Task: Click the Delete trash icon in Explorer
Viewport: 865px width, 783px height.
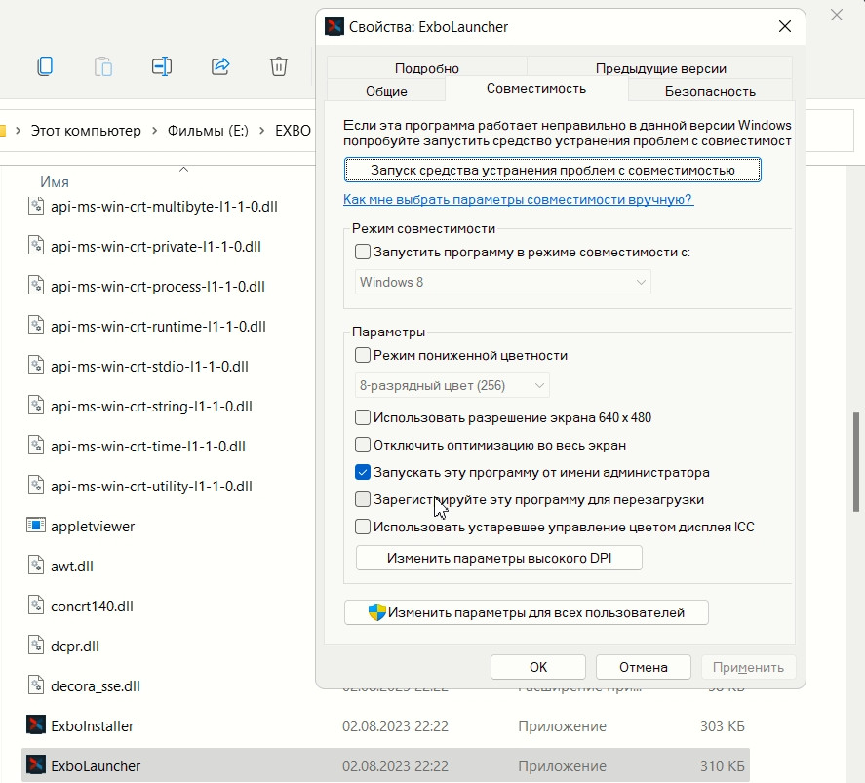Action: tap(279, 66)
